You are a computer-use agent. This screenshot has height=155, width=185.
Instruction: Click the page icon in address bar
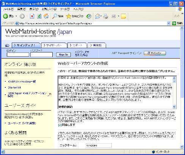[17, 23]
